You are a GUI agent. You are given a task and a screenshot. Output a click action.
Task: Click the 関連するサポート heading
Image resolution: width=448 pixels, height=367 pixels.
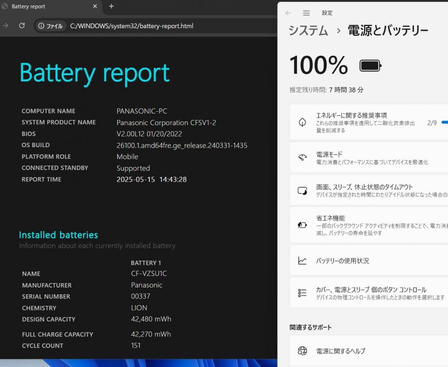pyautogui.click(x=310, y=327)
